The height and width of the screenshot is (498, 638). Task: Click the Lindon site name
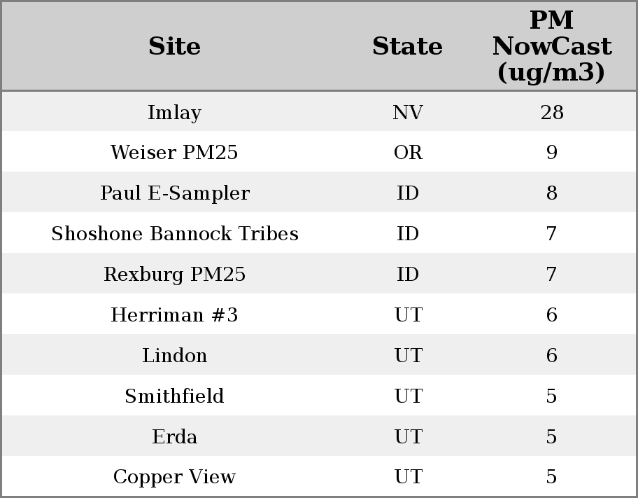click(174, 356)
